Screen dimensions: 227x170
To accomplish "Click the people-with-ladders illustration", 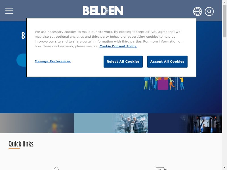I will [164, 83].
